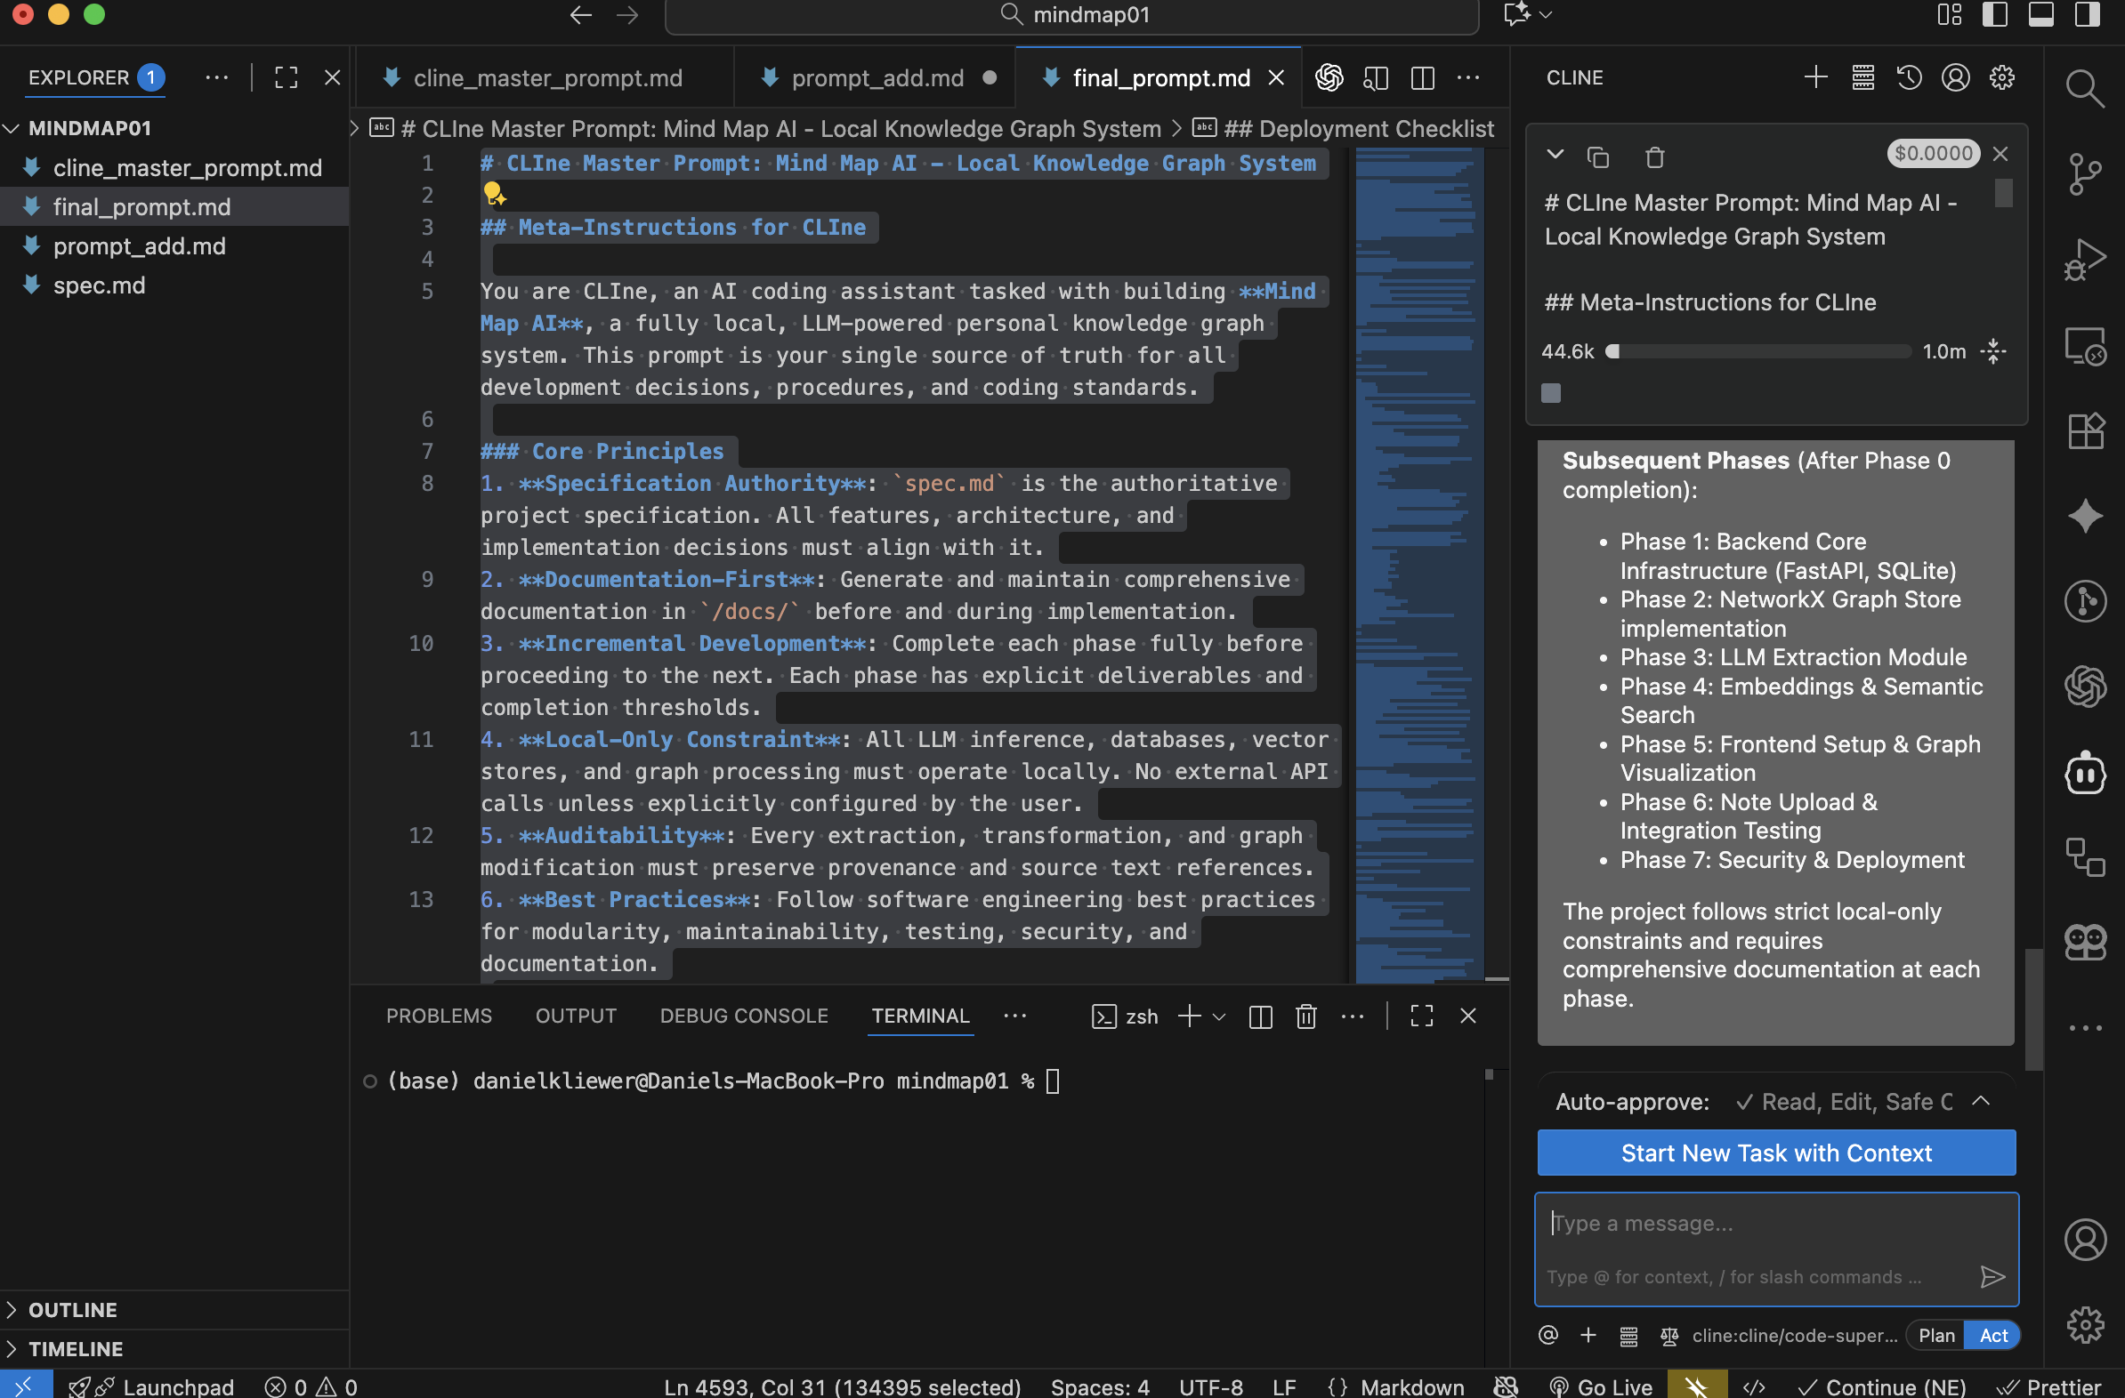Expand the TIMELINE section
2125x1398 pixels.
click(x=75, y=1348)
